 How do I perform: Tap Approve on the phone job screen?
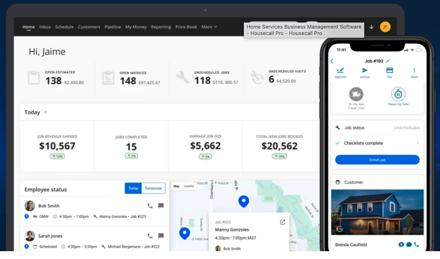click(x=340, y=73)
